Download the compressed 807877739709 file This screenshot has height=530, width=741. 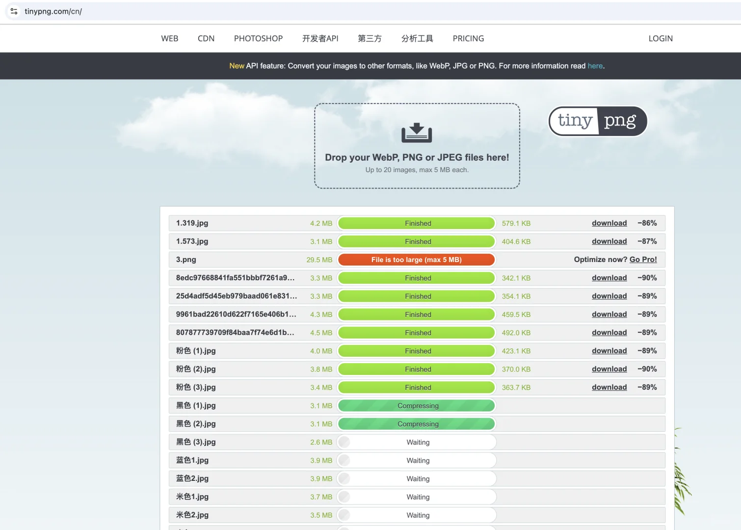(x=609, y=332)
